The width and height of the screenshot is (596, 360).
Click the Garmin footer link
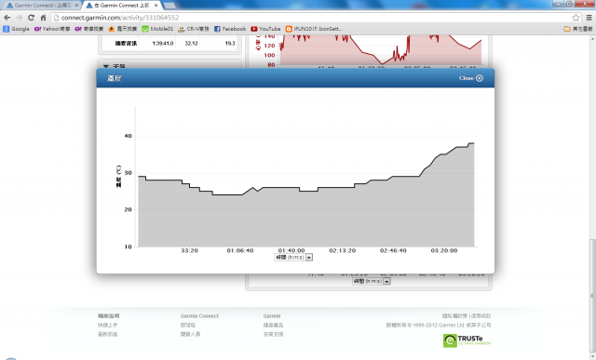272,316
